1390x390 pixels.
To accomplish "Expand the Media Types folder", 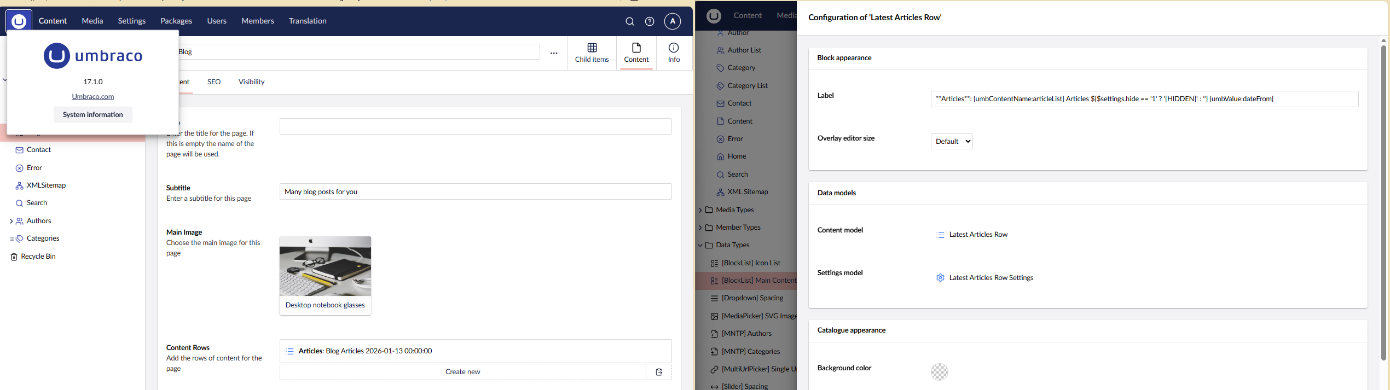I will (x=700, y=210).
